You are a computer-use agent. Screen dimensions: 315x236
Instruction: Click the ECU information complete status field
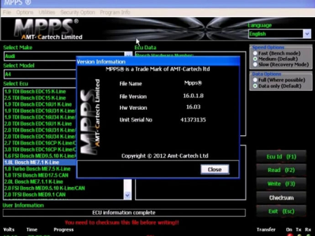[124, 213]
